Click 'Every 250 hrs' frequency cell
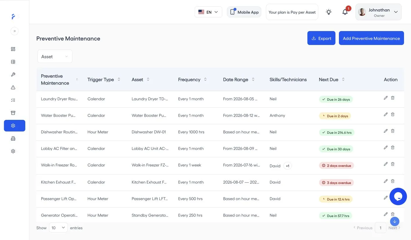The width and height of the screenshot is (411, 240). (x=190, y=215)
